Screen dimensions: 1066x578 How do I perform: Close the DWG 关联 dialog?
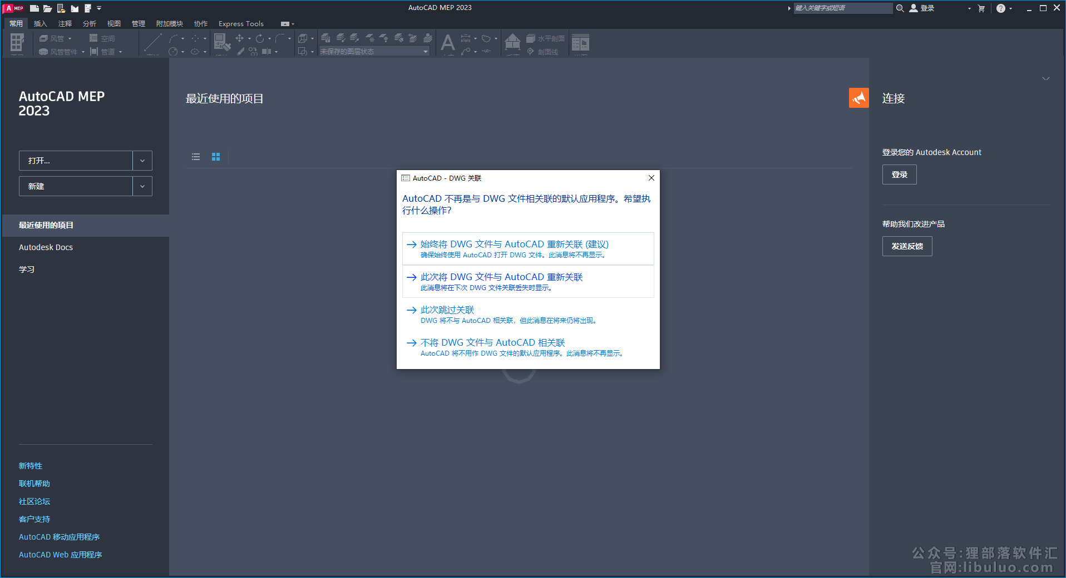coord(651,178)
